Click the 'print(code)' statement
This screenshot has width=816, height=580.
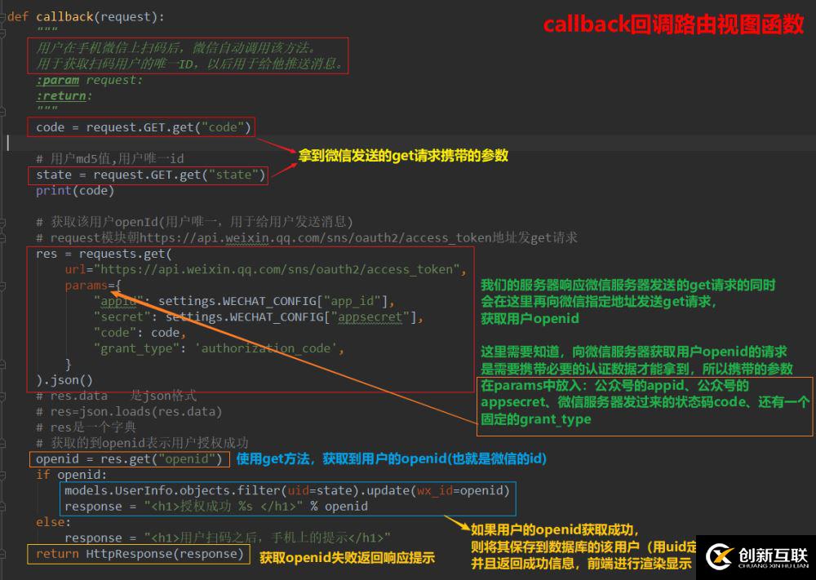[75, 191]
